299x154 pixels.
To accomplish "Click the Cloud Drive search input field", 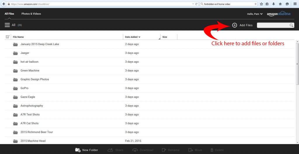I will click(273, 25).
